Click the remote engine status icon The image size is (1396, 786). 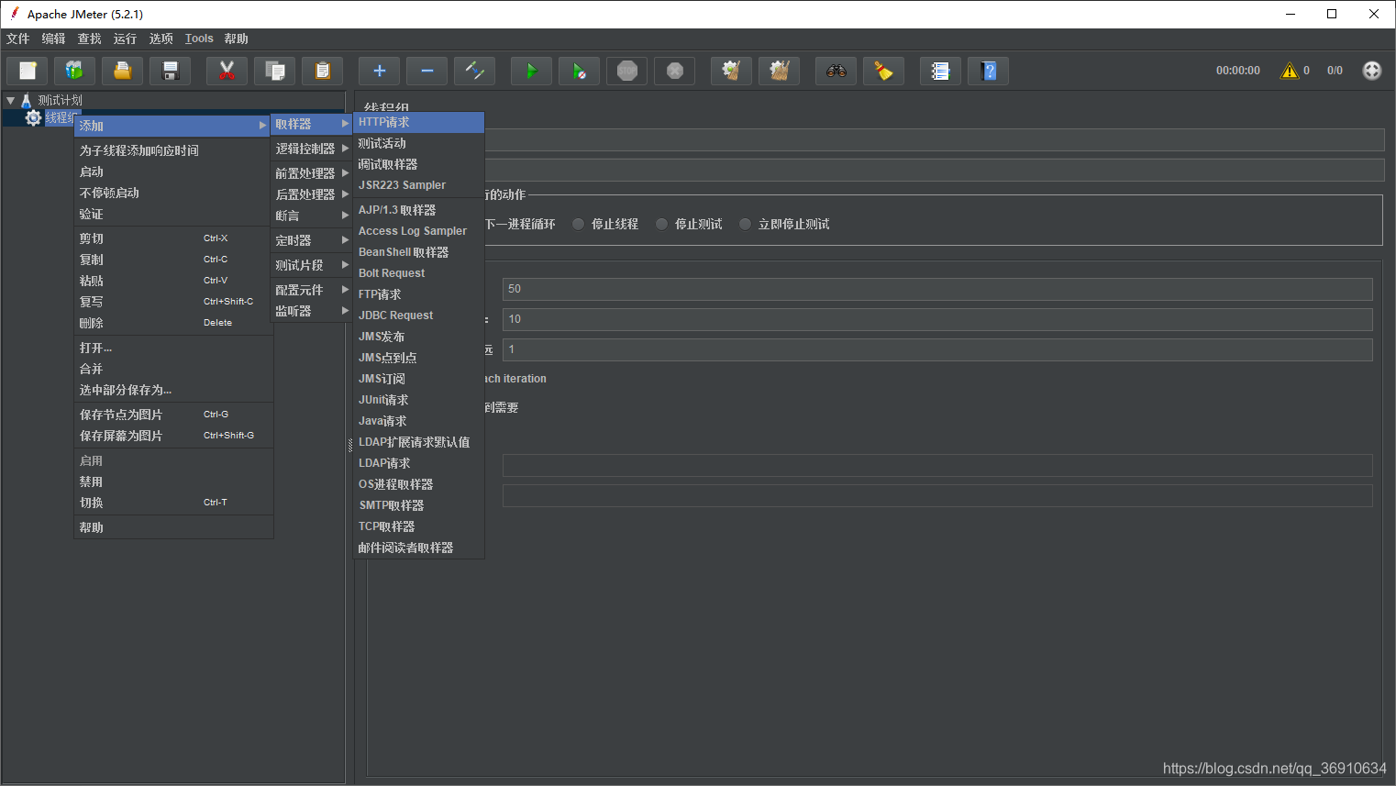[1372, 71]
